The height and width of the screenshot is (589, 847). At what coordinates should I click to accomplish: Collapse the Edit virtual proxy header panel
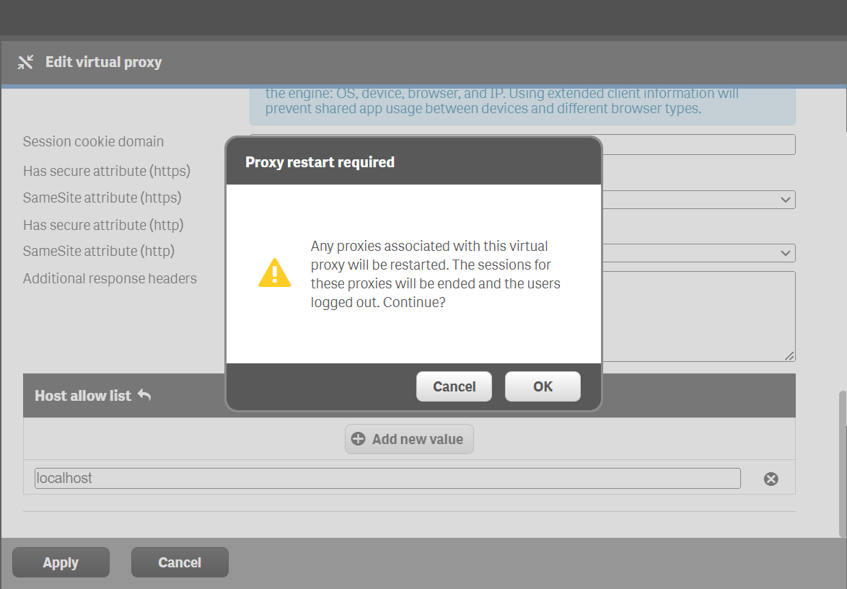click(x=26, y=62)
